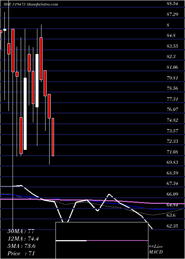Click the BSE 519475 MunafaSutra.com title text
Image resolution: width=185 pixels, height=259 pixels.
[31, 4]
